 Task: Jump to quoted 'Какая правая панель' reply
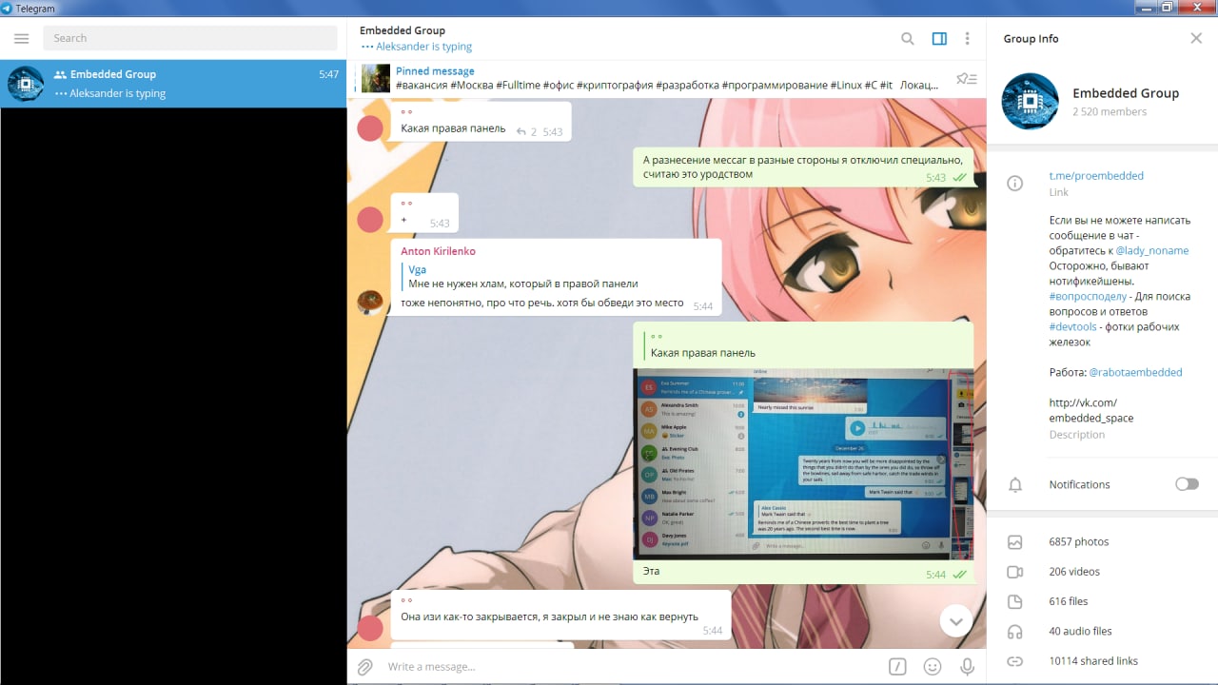click(803, 344)
